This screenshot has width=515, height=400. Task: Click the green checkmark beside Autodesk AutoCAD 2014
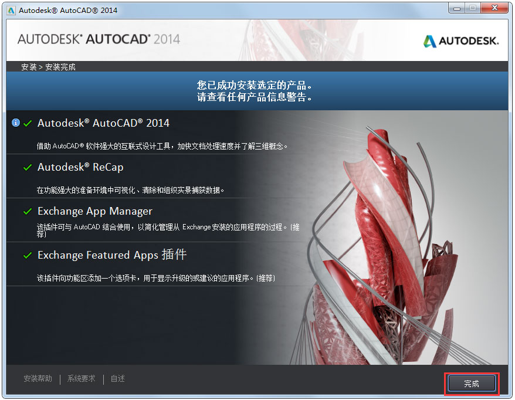[x=27, y=123]
